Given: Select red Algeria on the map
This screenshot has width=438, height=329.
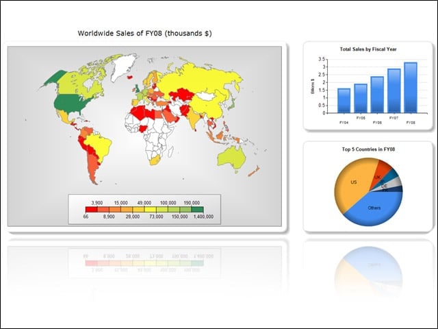Looking at the screenshot, I should tap(138, 112).
